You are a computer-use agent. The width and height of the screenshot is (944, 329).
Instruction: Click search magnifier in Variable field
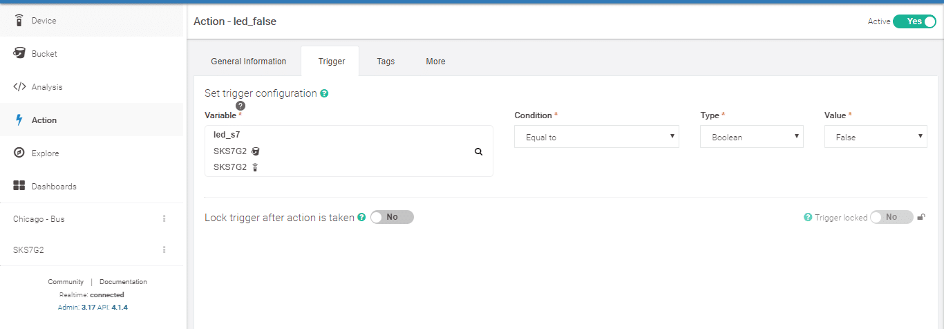pyautogui.click(x=478, y=151)
